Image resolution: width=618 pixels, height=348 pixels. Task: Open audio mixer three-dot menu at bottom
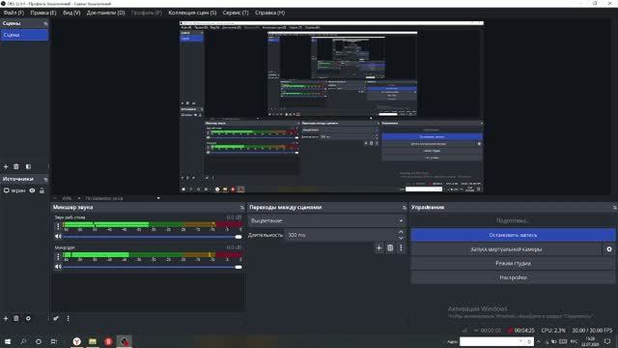pos(69,318)
